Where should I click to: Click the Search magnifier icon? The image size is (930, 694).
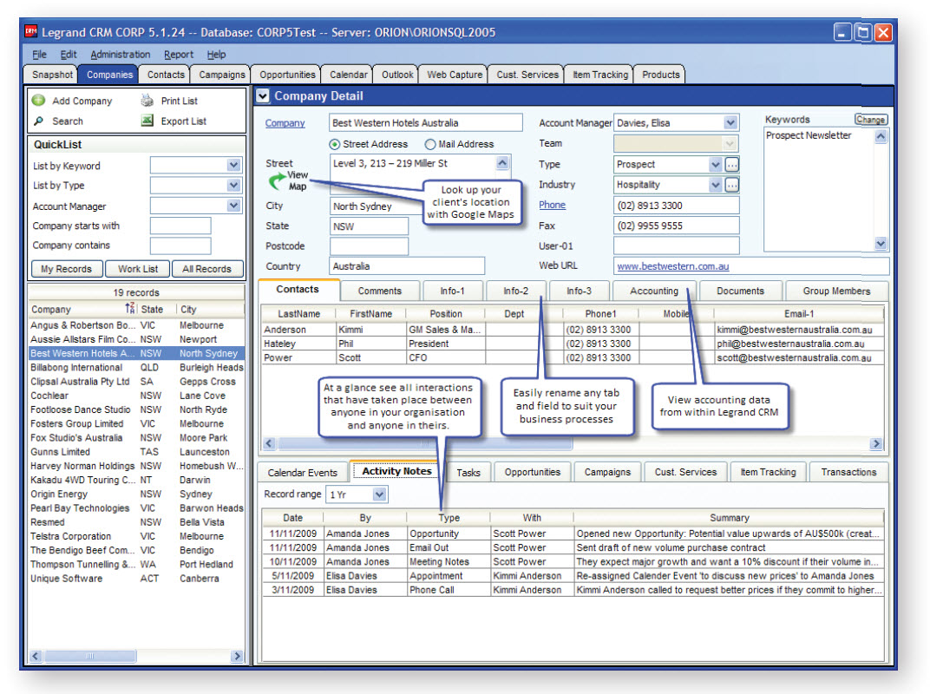pyautogui.click(x=38, y=121)
